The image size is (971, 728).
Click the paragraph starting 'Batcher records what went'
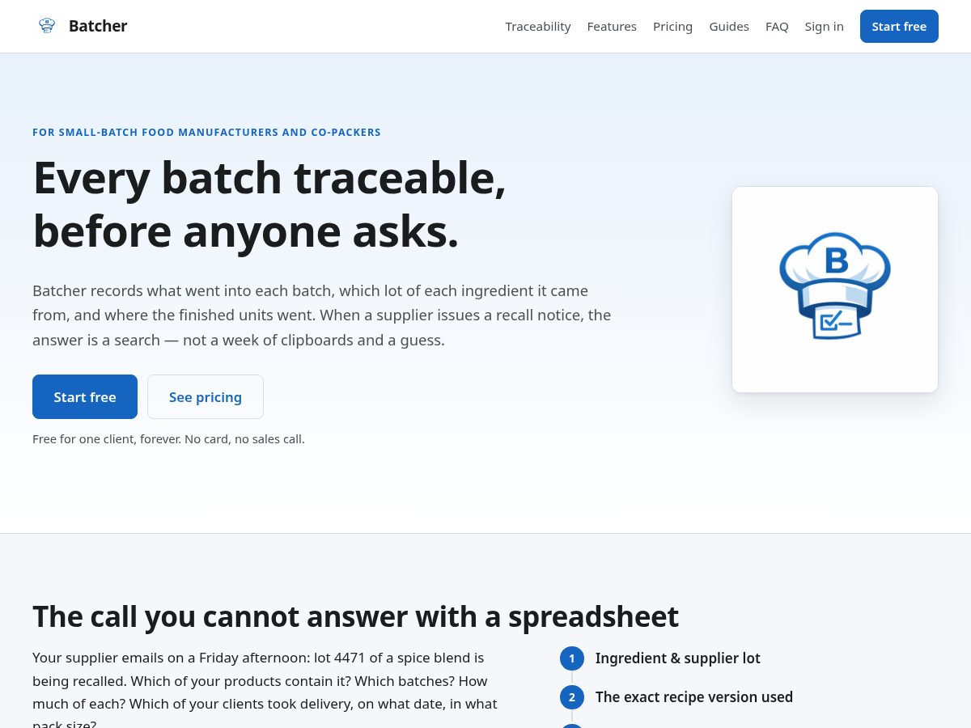pyautogui.click(x=322, y=315)
